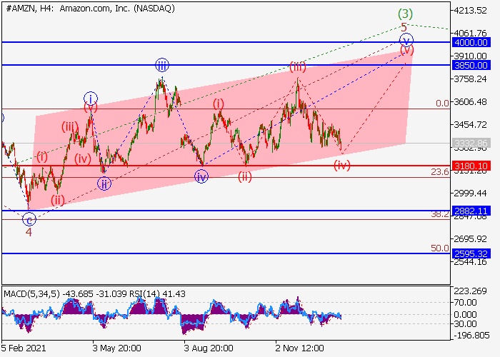The image size is (500, 357).
Task: Click the 0.0 Fibonacci level label
Action: click(x=442, y=104)
